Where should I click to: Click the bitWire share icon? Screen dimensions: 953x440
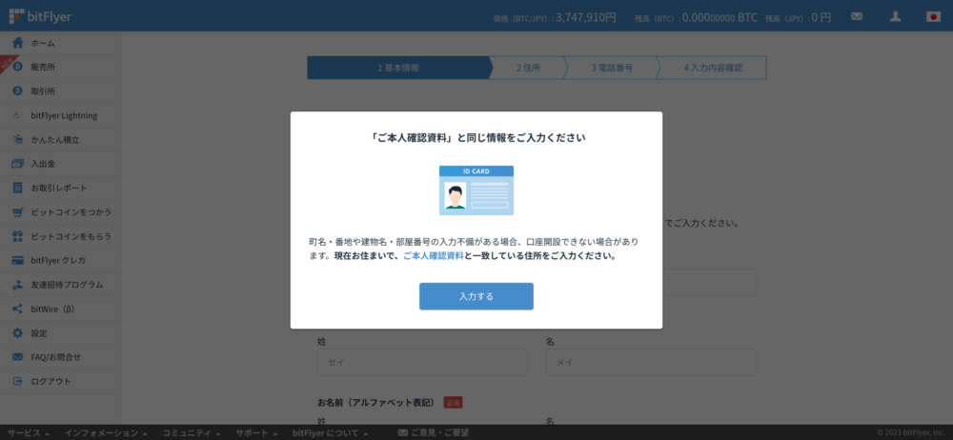coord(17,309)
